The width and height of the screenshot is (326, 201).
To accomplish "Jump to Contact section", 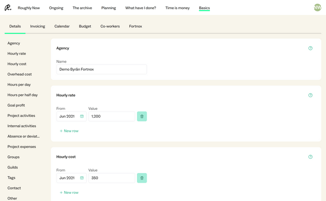I will [14, 188].
